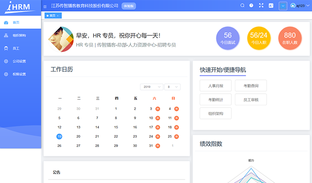Click the hamburger sidebar collapse icon
312x183 pixels.
pos(45,6)
